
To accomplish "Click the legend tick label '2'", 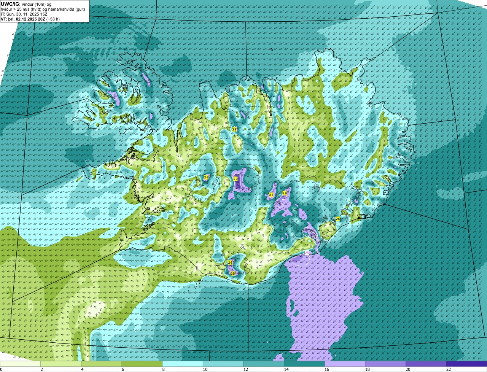I will point(41,369).
